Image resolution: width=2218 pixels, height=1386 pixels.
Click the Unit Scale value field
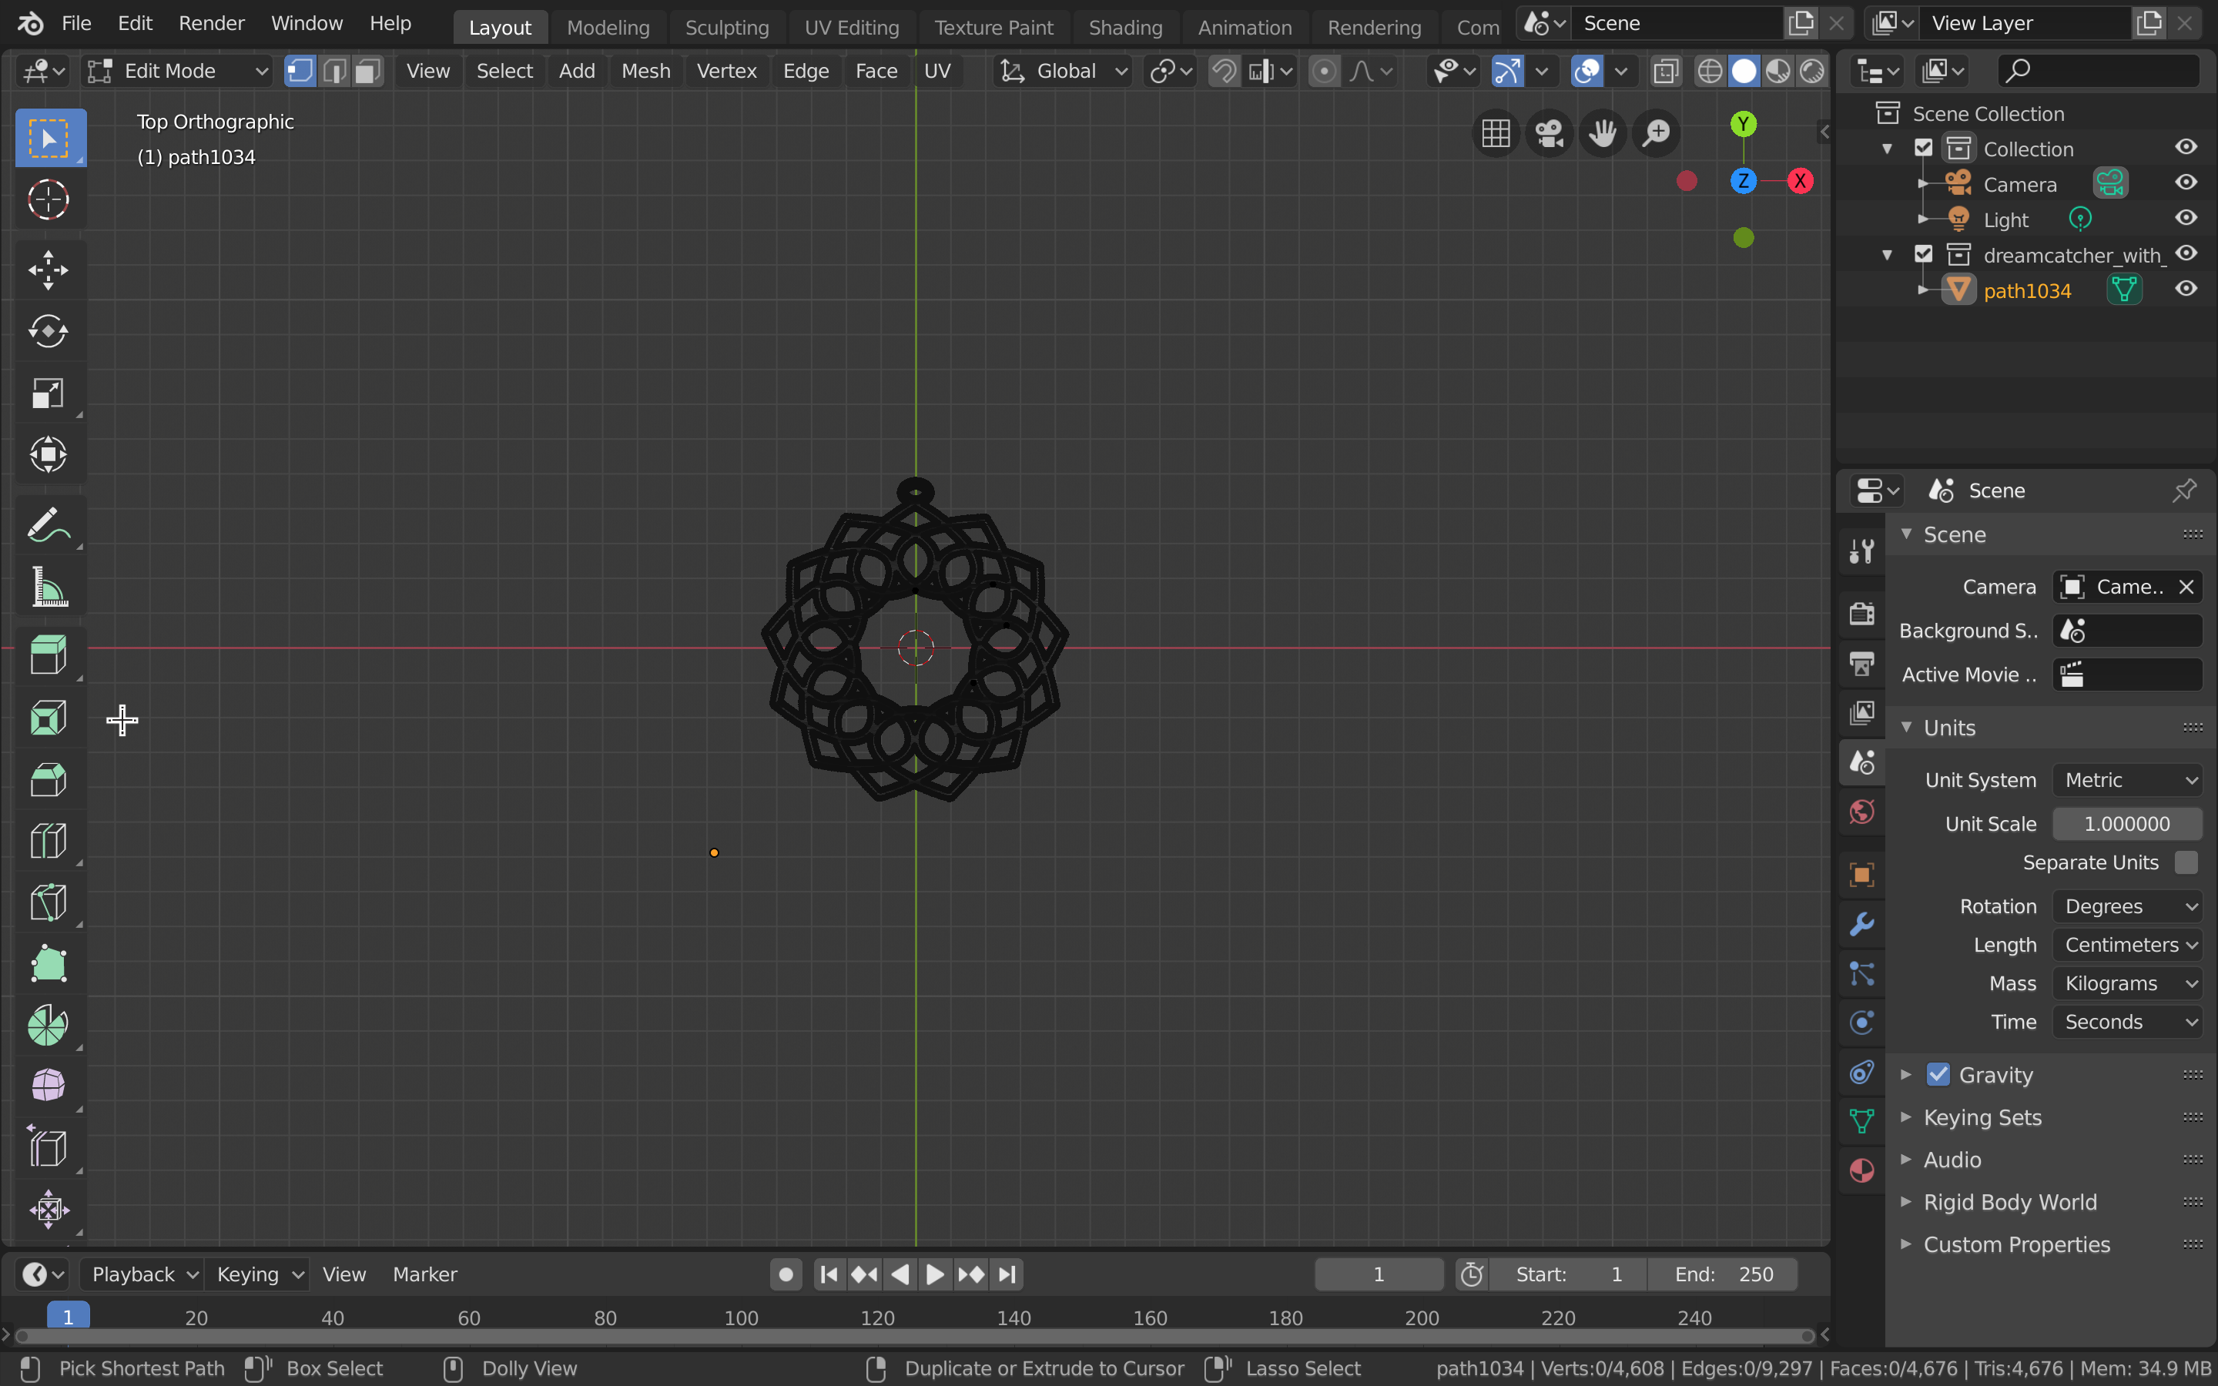2127,824
